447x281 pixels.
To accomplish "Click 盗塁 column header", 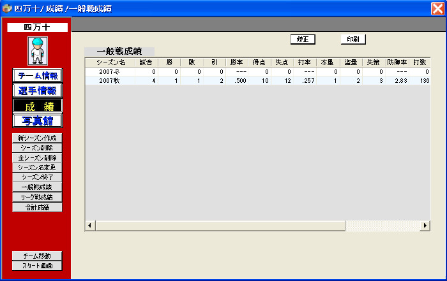I will (x=351, y=62).
